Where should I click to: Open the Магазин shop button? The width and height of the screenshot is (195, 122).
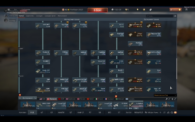[175, 9]
